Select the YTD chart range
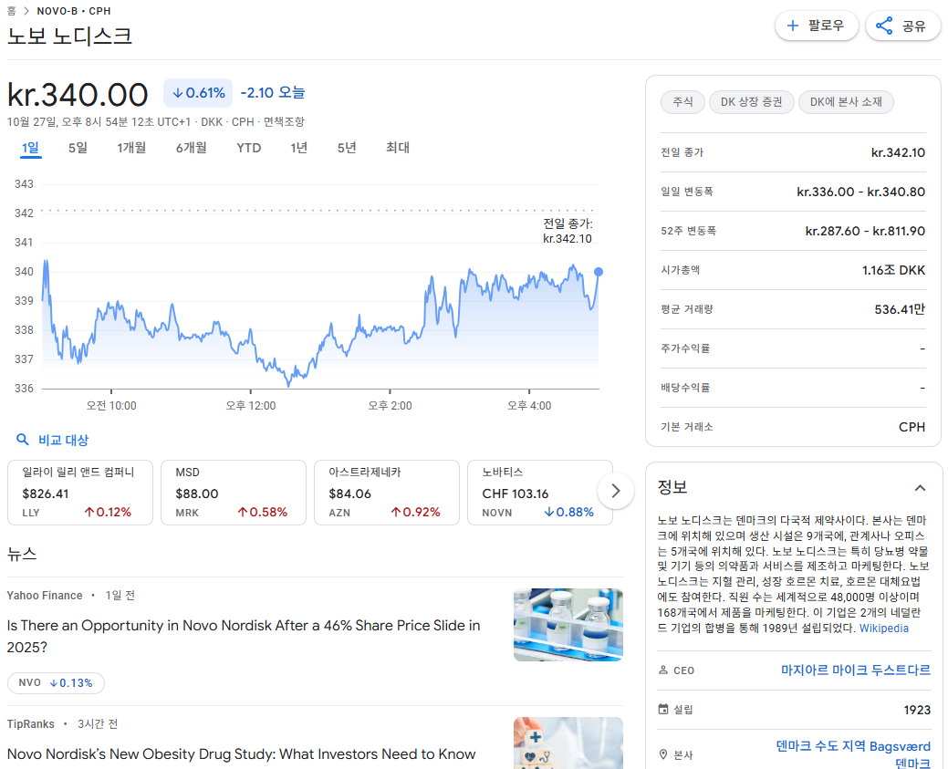This screenshot has height=769, width=948. (x=248, y=148)
